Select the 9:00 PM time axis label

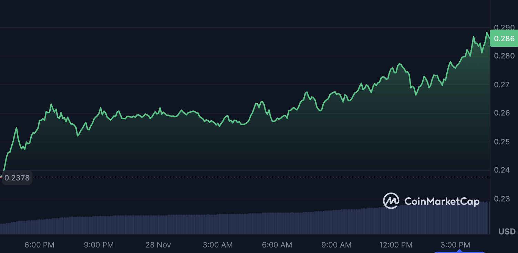pos(99,245)
